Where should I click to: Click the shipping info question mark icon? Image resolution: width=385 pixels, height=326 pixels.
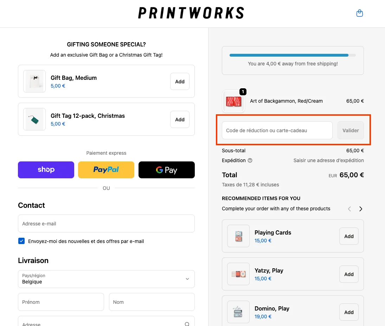249,160
